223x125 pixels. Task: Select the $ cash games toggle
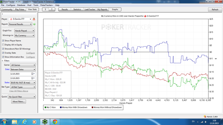click(45, 9)
